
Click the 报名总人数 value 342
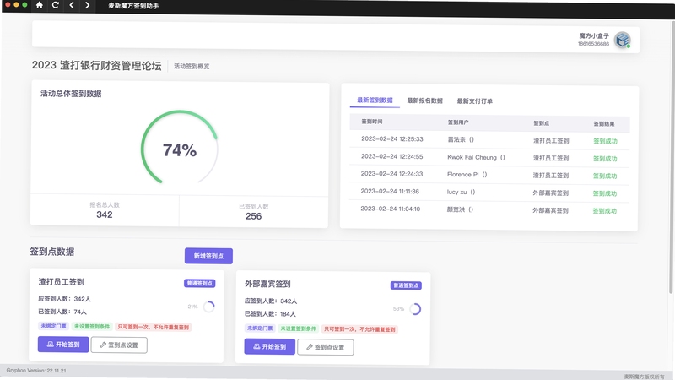(x=104, y=214)
